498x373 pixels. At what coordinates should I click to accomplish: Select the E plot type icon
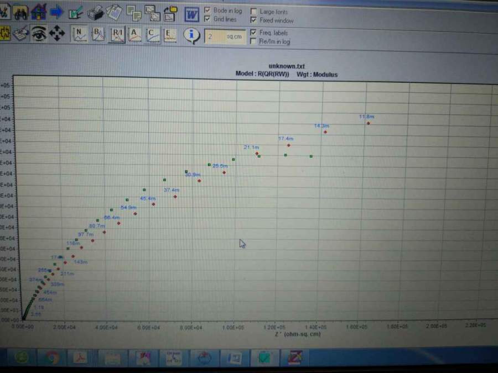click(170, 35)
